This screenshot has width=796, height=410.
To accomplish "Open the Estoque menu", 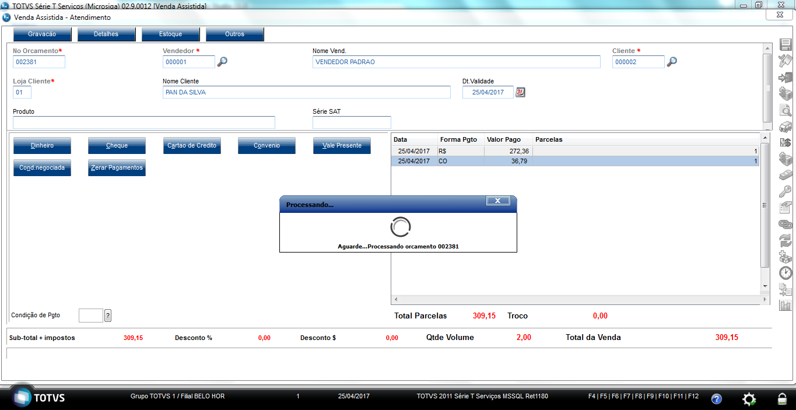I will point(170,34).
